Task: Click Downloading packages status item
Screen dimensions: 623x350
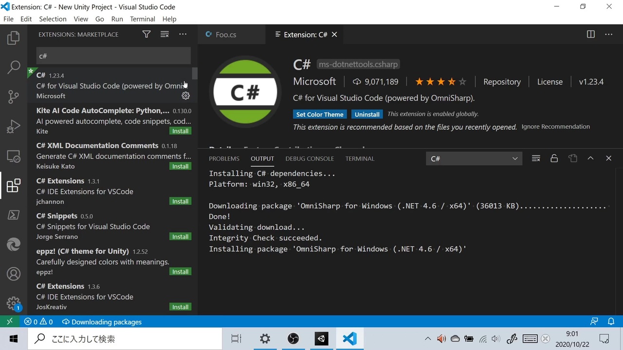Action: 102,322
